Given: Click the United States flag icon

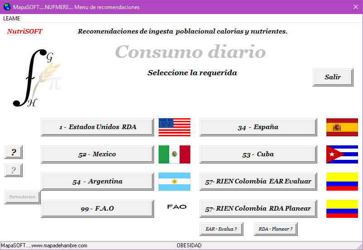Looking at the screenshot, I should [174, 127].
